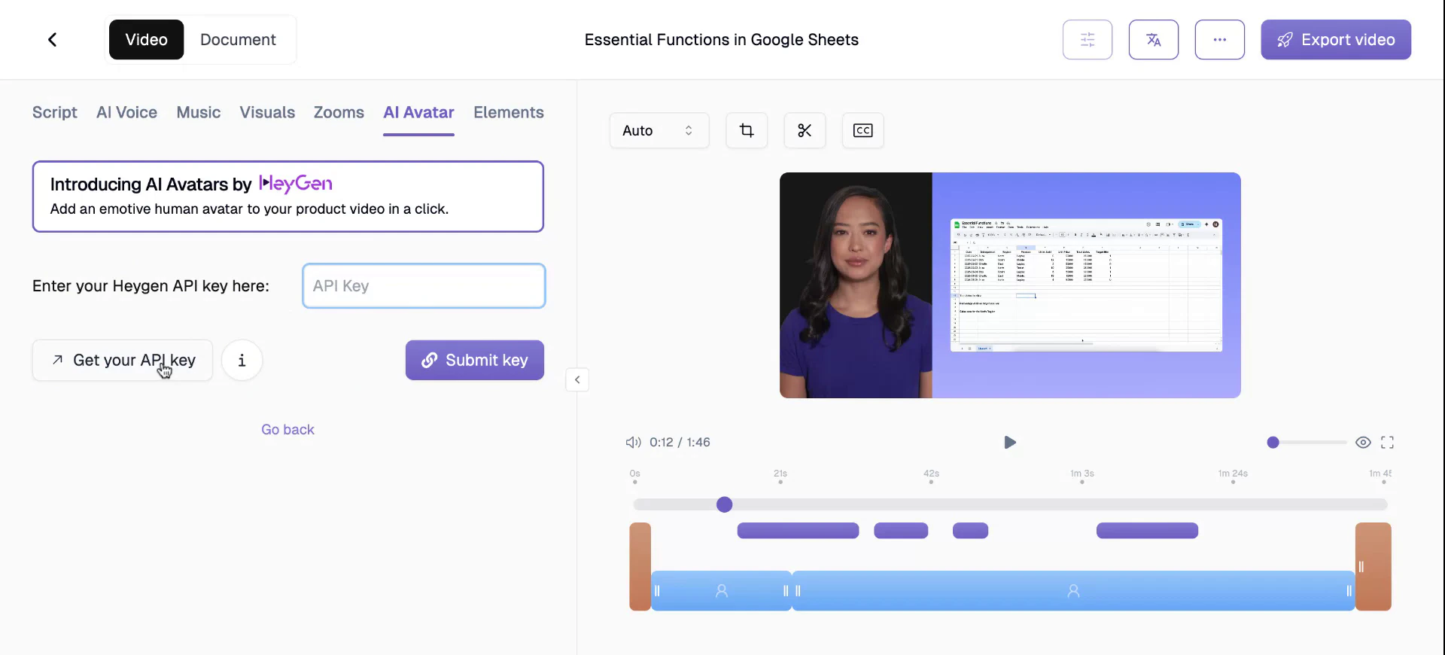Select the scissors cut tool
This screenshot has height=655, width=1445.
[805, 130]
